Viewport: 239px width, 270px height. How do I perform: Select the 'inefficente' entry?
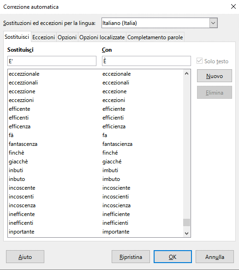[x=96, y=214]
